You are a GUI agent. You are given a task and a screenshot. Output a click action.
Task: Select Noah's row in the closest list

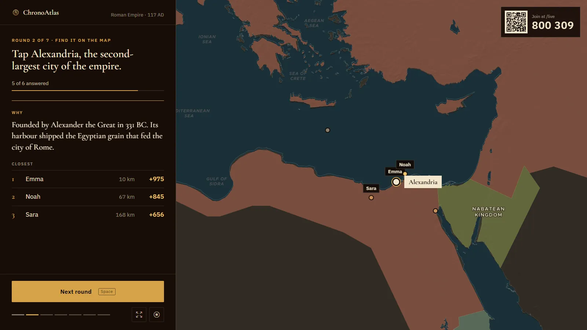(88, 197)
